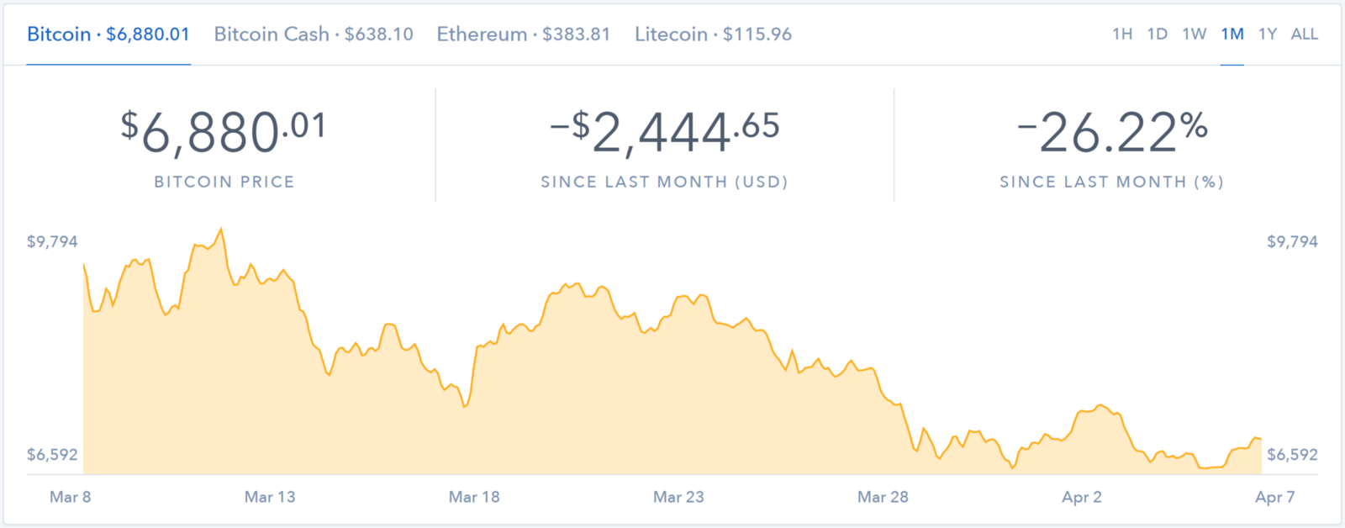This screenshot has height=528, width=1345.
Task: Click the -26.22% change figure
Action: coord(1112,133)
